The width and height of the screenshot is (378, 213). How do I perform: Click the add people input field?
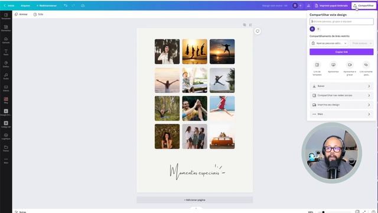(341, 21)
